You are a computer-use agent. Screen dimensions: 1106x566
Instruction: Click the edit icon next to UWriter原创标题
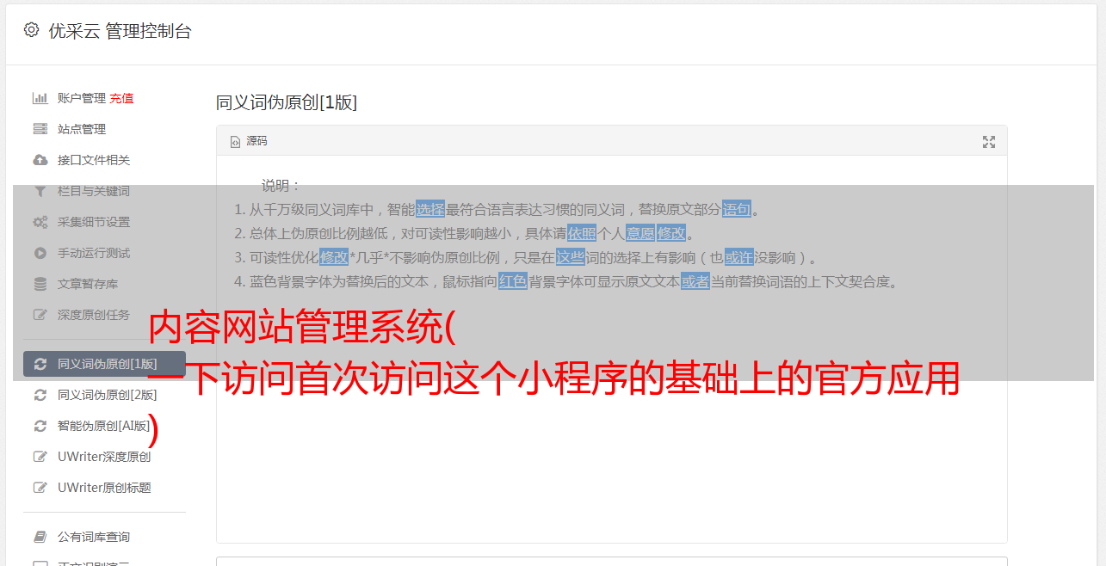pyautogui.click(x=40, y=488)
